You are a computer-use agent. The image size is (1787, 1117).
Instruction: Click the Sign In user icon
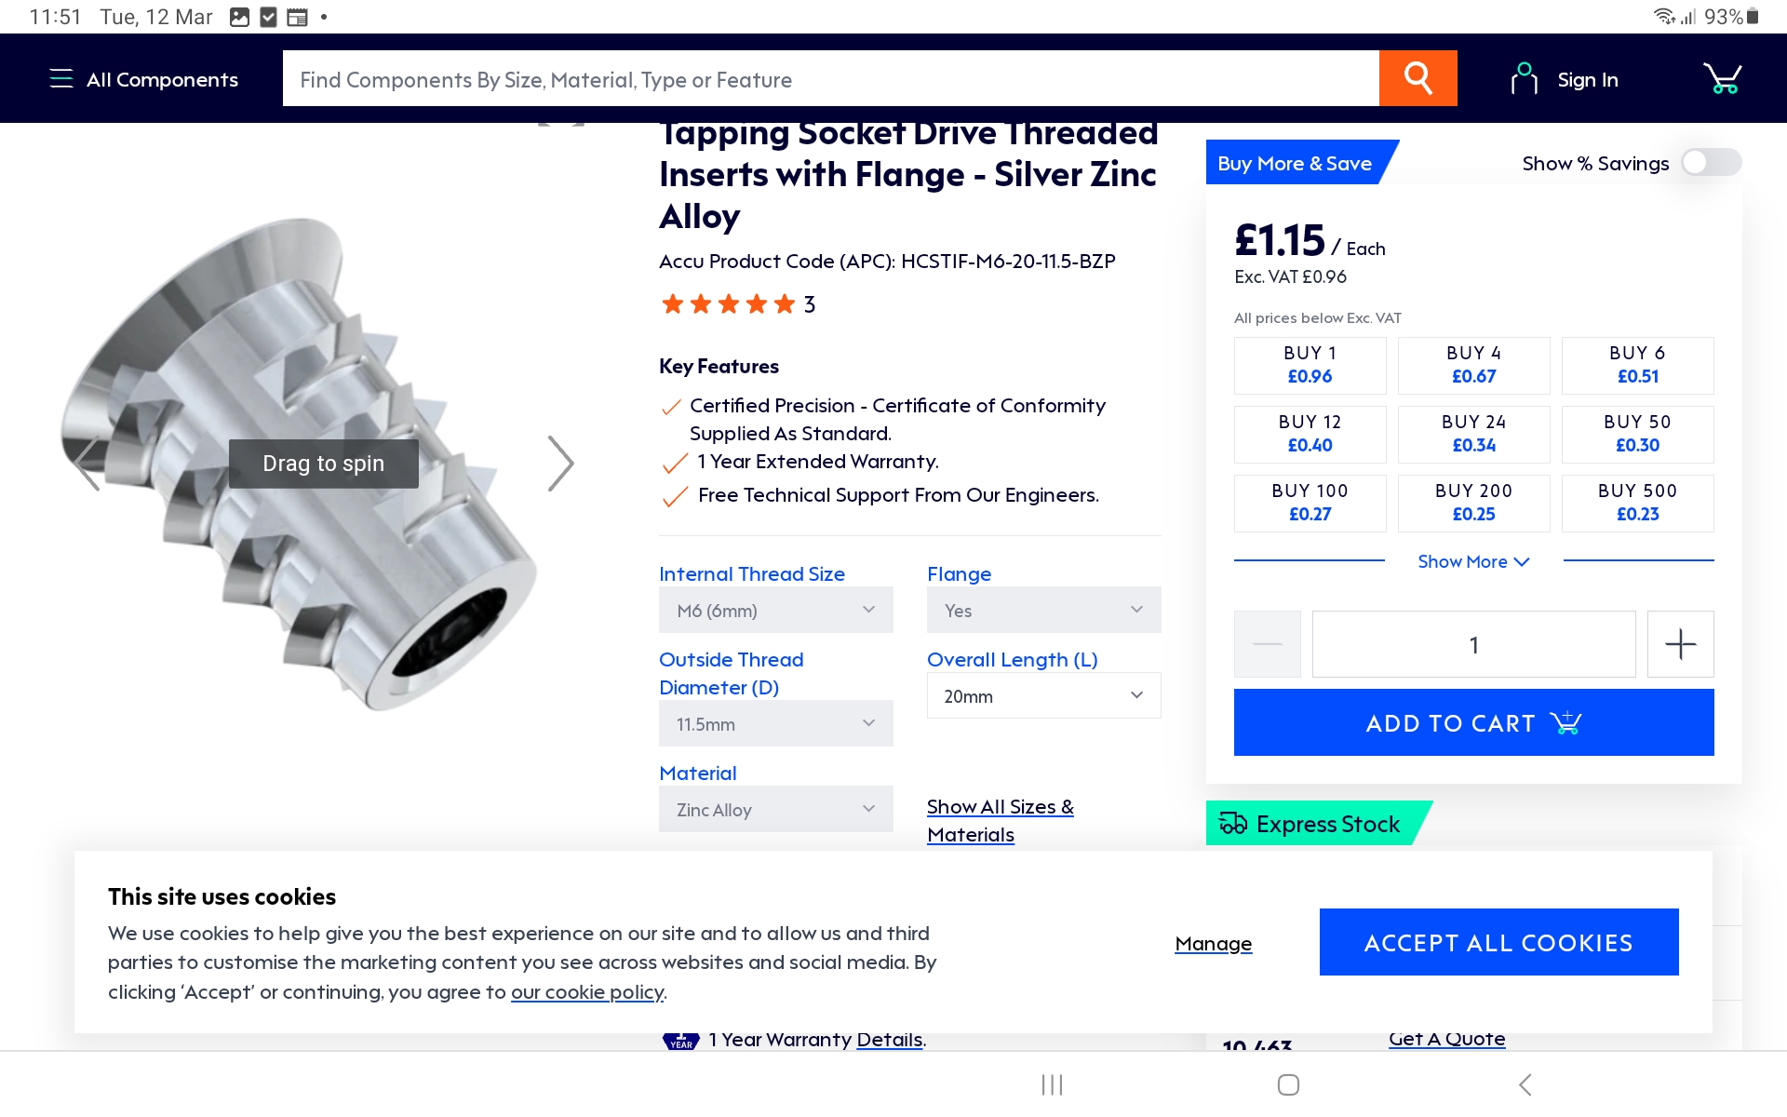[x=1524, y=79]
